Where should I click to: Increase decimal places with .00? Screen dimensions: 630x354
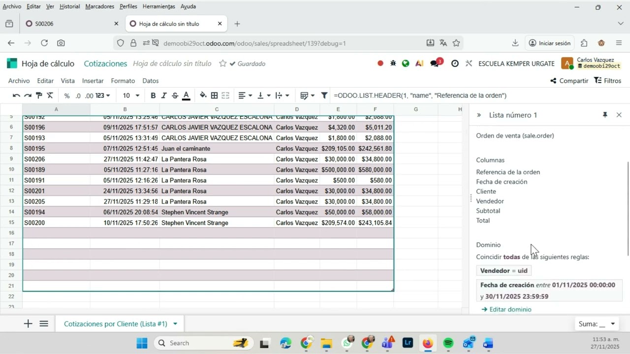tap(89, 96)
